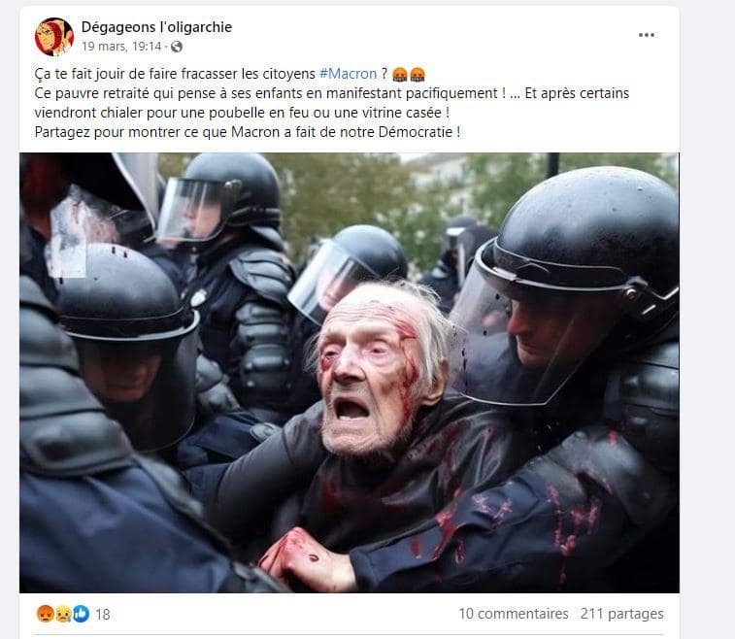Click the Dégageons l'oligarchie profile avatar
The height and width of the screenshot is (639, 735).
point(54,37)
